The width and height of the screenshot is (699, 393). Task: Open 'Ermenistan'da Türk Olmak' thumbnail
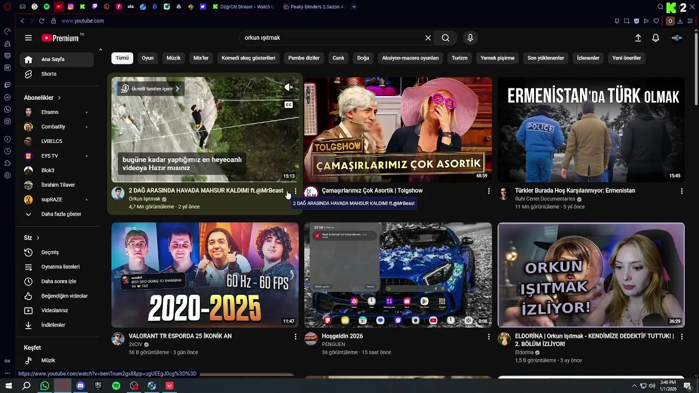point(591,129)
